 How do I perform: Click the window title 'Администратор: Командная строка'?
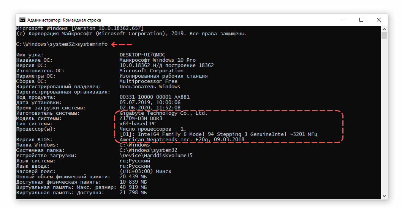tap(64, 20)
